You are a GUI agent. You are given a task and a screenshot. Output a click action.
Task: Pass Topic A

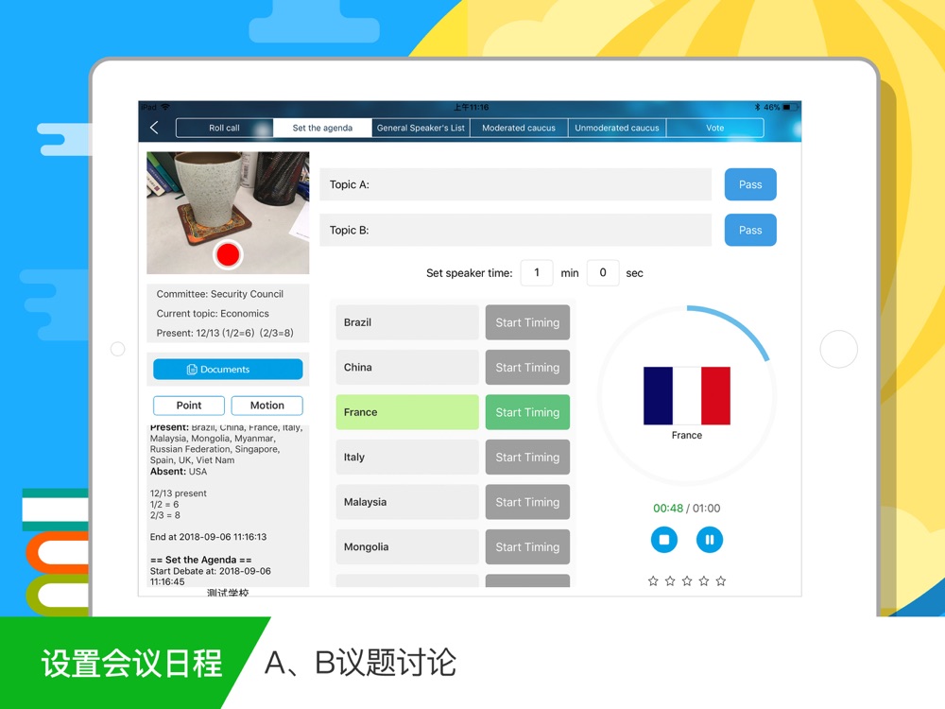750,184
